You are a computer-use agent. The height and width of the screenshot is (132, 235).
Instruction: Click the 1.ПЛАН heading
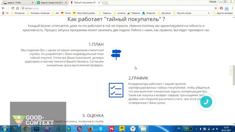pyautogui.click(x=96, y=44)
